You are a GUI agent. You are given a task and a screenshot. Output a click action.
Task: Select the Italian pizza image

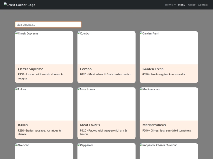tap(44, 104)
